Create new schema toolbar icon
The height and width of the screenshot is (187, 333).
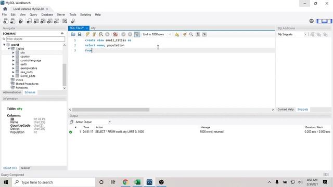[29, 21]
